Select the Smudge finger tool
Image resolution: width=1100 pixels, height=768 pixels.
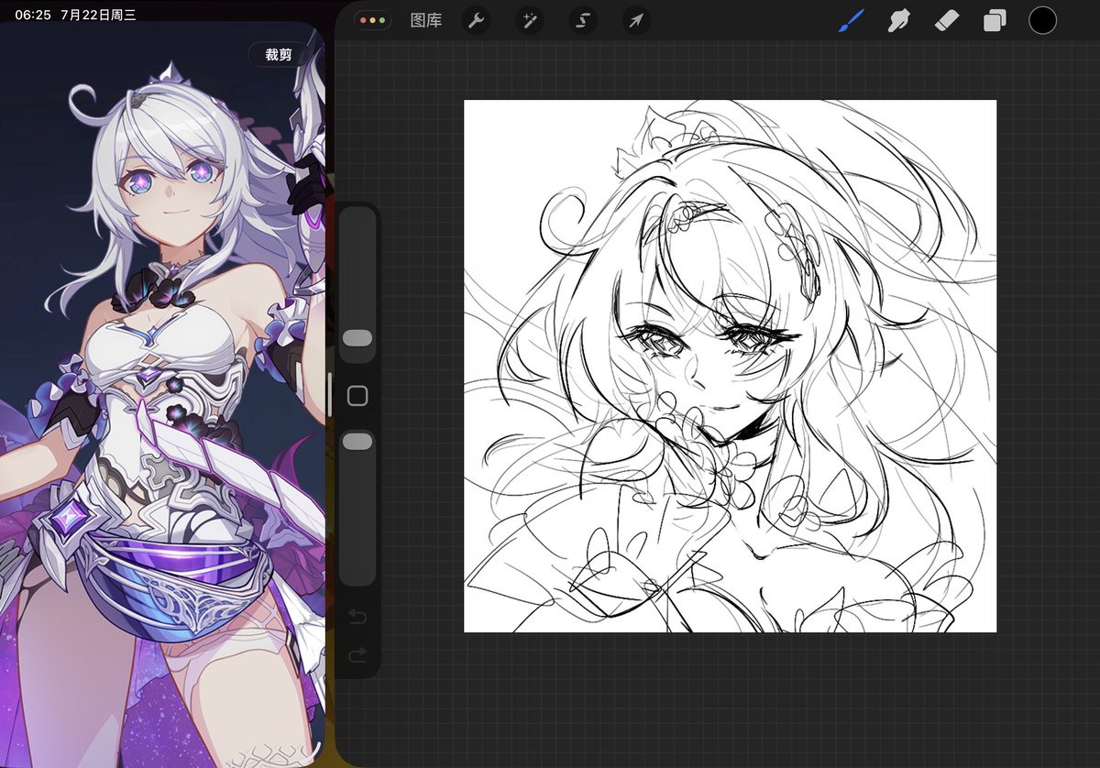tap(899, 20)
